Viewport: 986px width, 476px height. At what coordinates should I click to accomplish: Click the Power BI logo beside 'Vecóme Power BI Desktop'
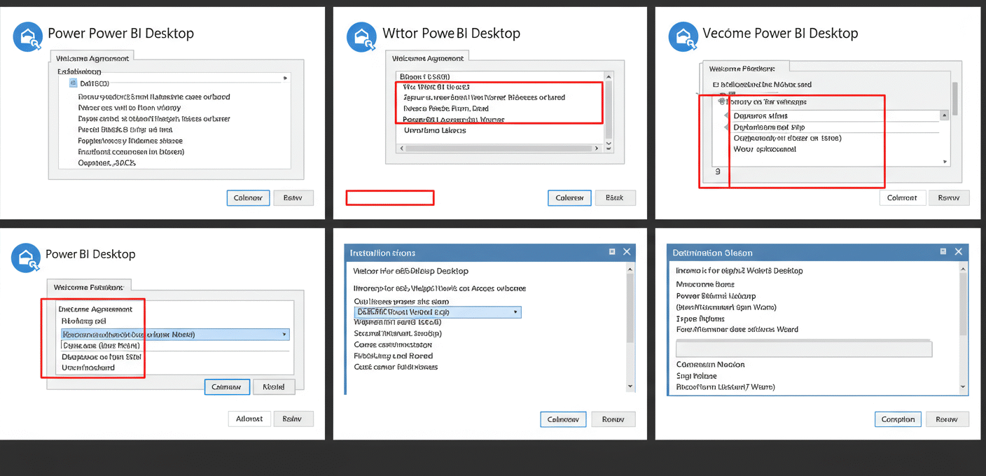(x=683, y=36)
